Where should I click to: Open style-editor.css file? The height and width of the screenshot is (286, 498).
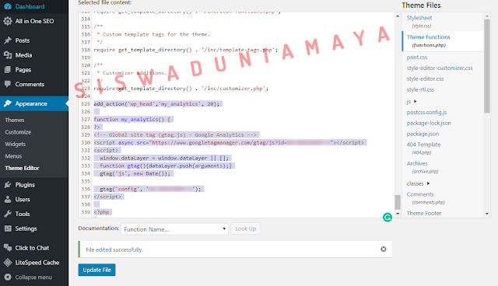pos(425,79)
